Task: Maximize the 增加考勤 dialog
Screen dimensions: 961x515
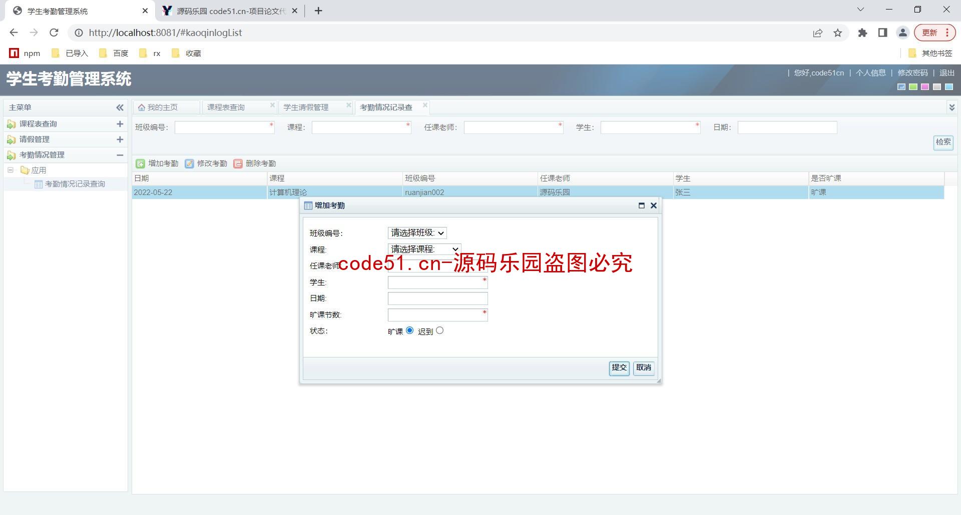Action: click(x=642, y=205)
